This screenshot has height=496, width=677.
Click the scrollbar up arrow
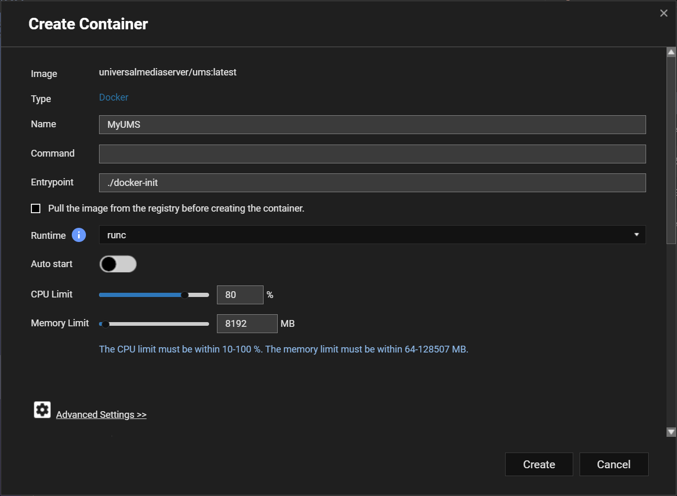click(x=671, y=52)
